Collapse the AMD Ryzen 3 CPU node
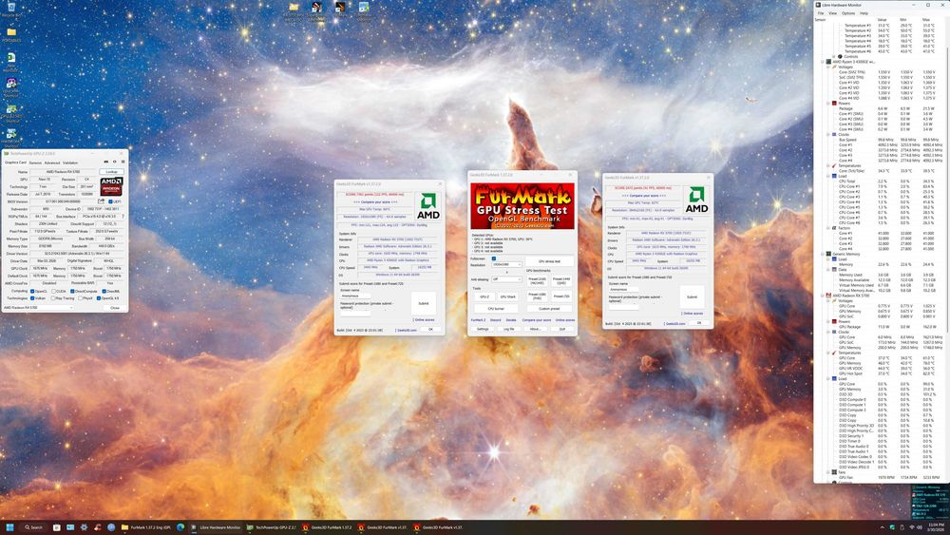This screenshot has height=535, width=950. pos(822,62)
